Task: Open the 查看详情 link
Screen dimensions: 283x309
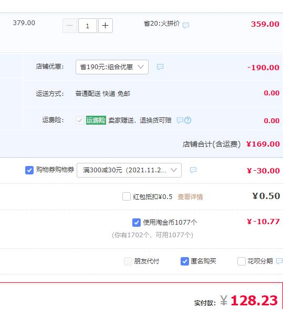Action: (x=190, y=197)
